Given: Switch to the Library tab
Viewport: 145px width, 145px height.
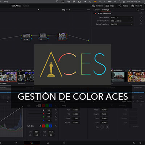Looking at the screenshot, I should point(96,10).
